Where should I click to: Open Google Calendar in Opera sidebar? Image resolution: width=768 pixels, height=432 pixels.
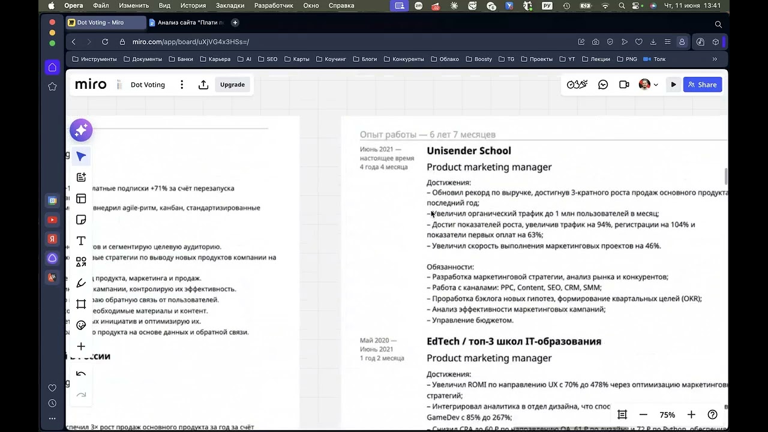(x=52, y=200)
